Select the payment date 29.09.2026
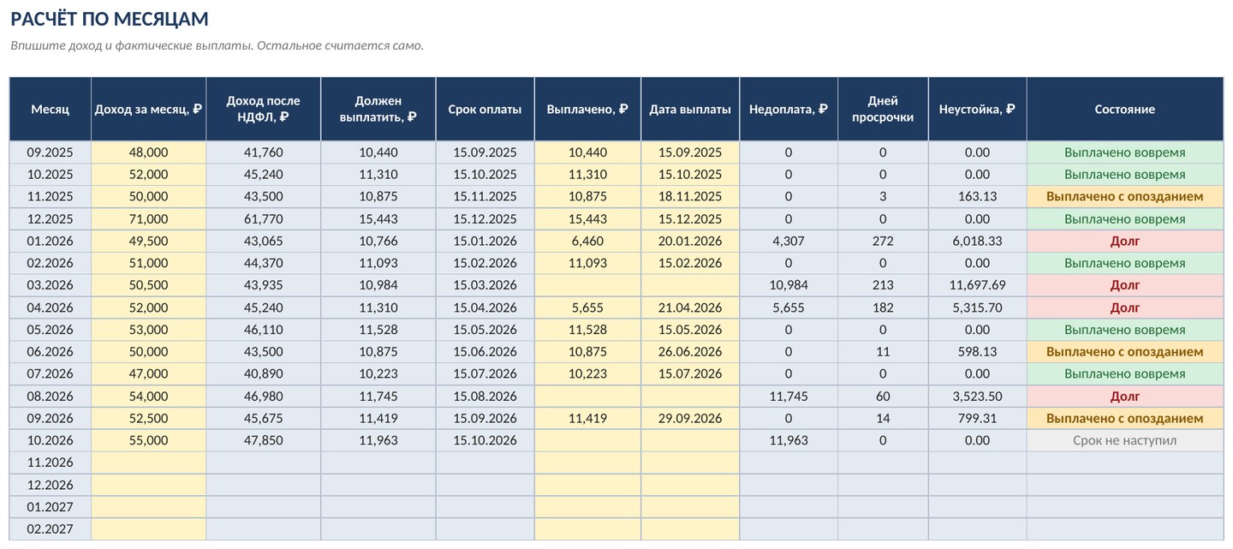The height and width of the screenshot is (549, 1233). point(690,419)
